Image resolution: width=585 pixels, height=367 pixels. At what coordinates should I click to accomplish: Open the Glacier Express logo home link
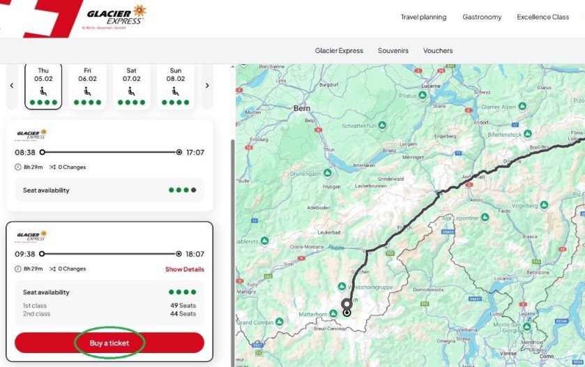116,17
